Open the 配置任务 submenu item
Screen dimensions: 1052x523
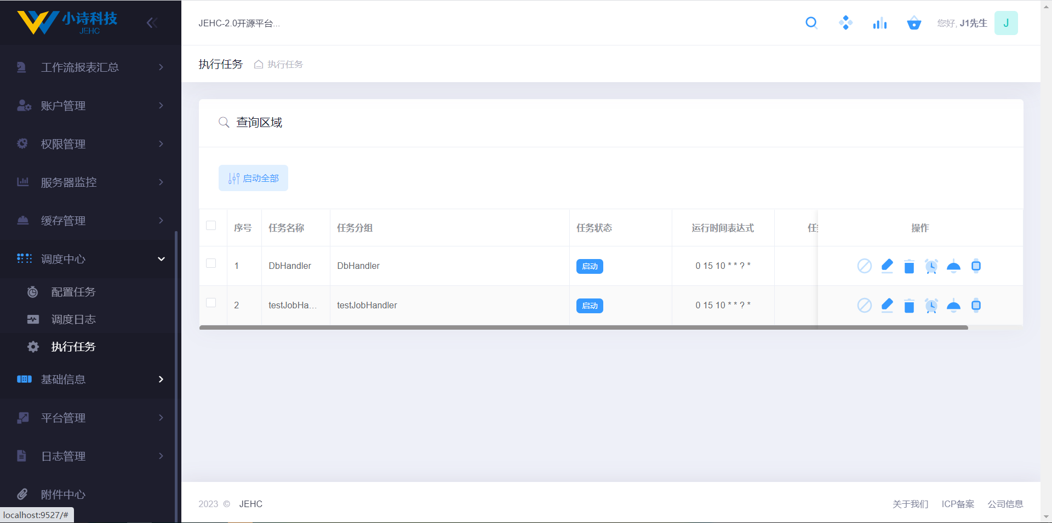73,292
